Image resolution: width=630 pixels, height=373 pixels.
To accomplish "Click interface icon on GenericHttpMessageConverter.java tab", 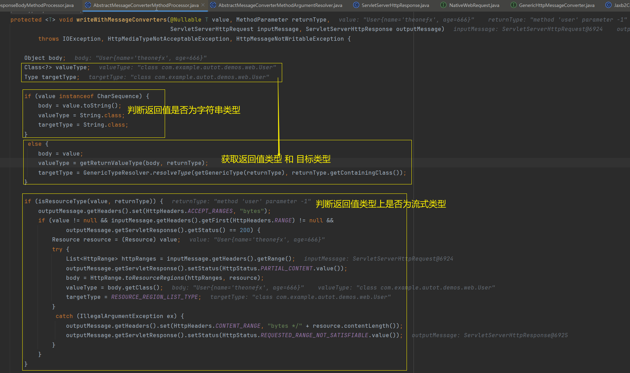I will point(513,5).
